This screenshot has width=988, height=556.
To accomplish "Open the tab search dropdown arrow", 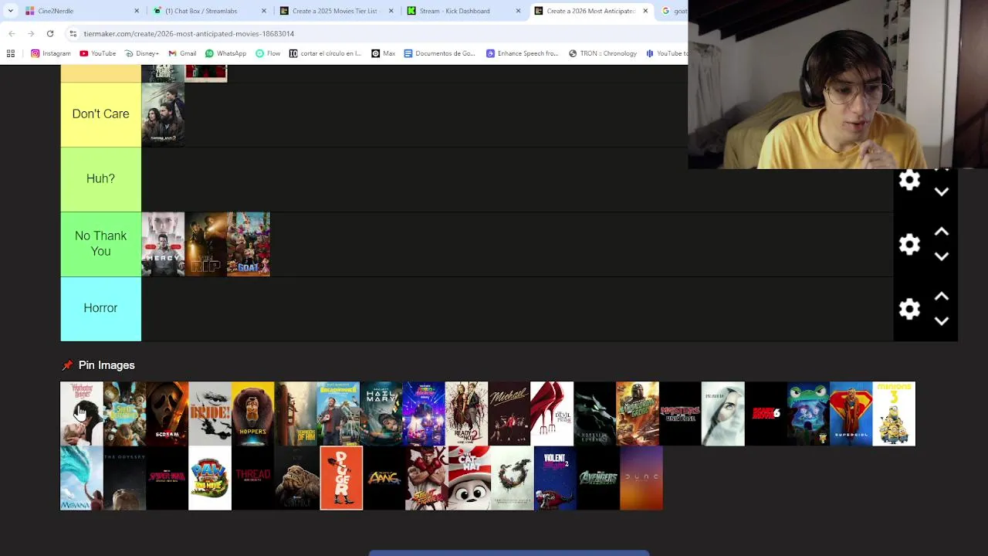I will pos(10,11).
